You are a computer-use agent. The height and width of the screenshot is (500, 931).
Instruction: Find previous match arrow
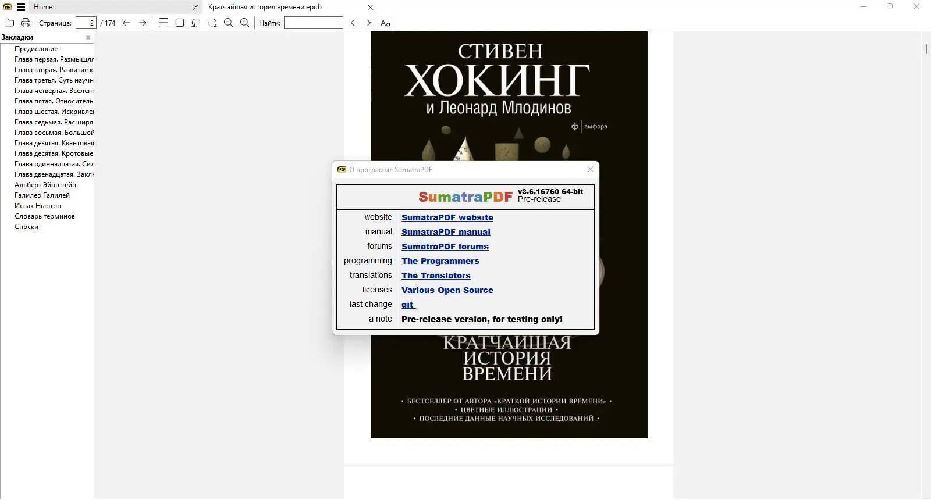(353, 23)
